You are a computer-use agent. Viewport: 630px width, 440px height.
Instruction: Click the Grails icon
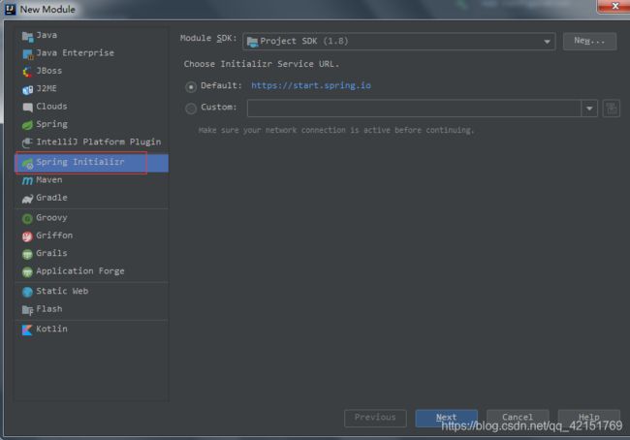[27, 254]
